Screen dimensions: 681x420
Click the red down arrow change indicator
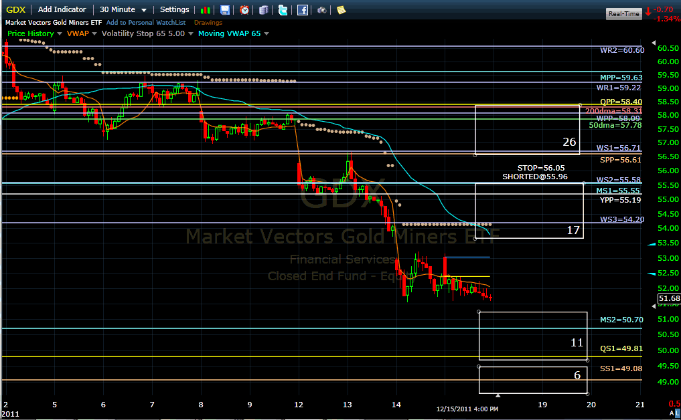pyautogui.click(x=648, y=12)
